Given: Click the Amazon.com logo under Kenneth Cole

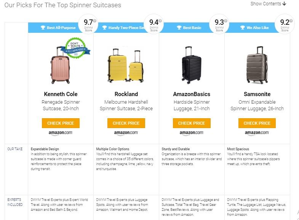Looking at the screenshot, I should (x=61, y=133).
